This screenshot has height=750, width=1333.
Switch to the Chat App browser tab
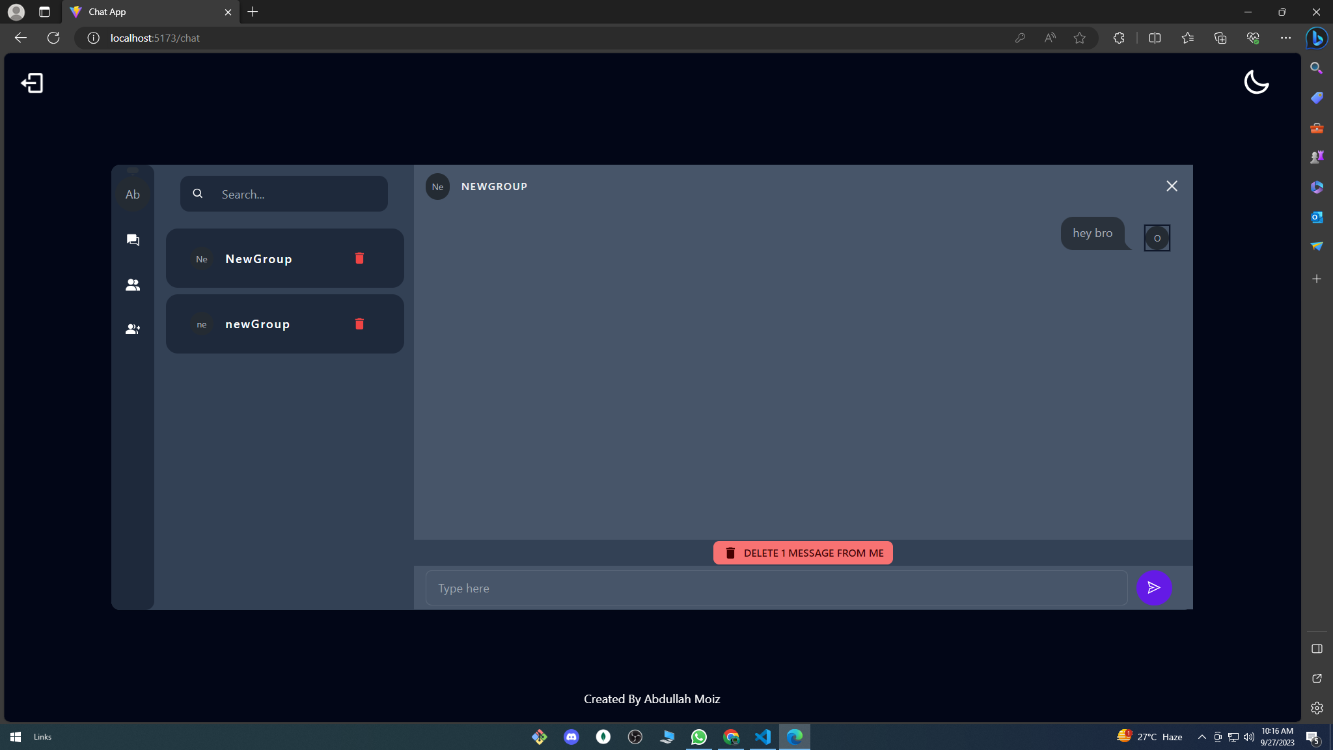point(130,12)
